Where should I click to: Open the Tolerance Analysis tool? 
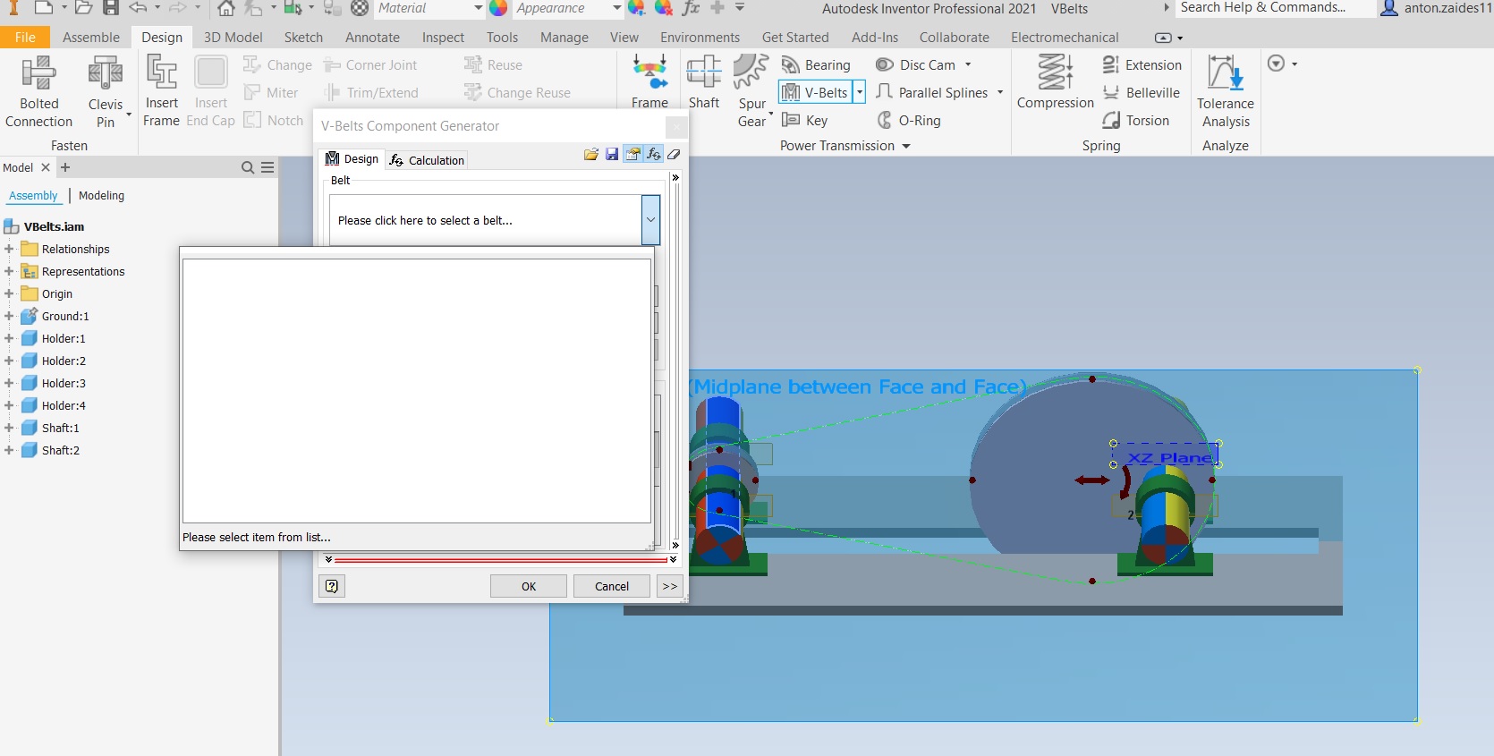(1225, 89)
